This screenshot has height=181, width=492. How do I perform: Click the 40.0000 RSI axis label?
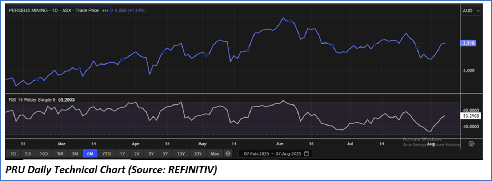(471, 127)
